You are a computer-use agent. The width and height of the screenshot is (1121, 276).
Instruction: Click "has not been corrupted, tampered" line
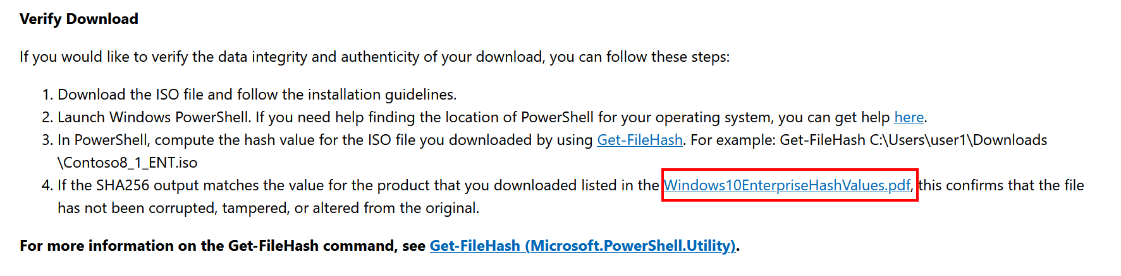point(268,209)
